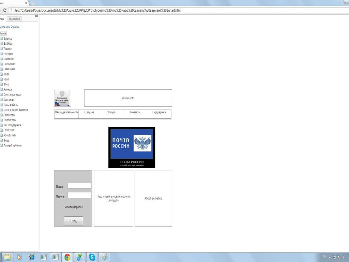Switch to Google Chrome taskbar icon

pos(67,257)
